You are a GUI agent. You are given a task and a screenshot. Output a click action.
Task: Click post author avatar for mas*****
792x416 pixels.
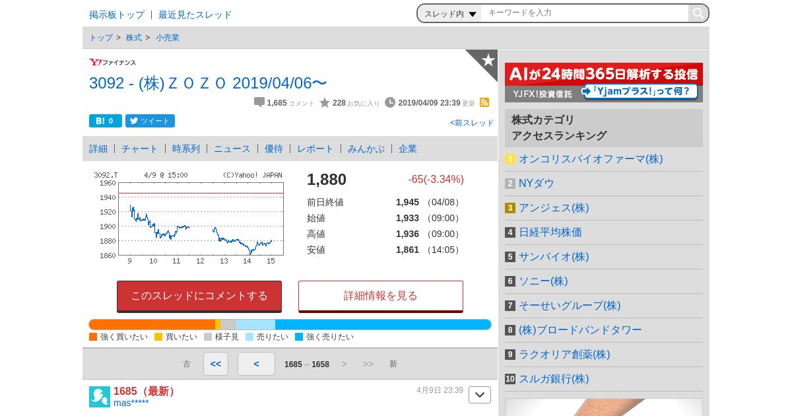pos(100,397)
